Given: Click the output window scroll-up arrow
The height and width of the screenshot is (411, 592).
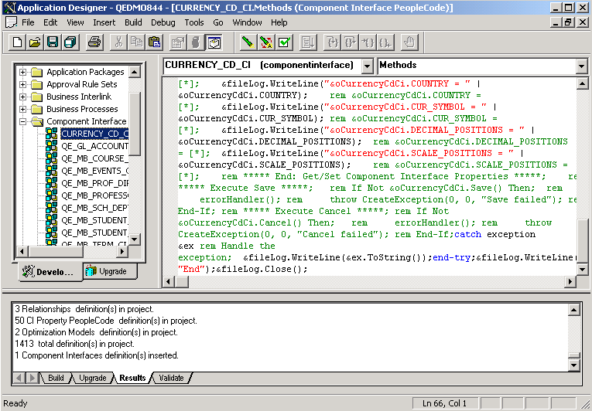Looking at the screenshot, I should [x=574, y=311].
